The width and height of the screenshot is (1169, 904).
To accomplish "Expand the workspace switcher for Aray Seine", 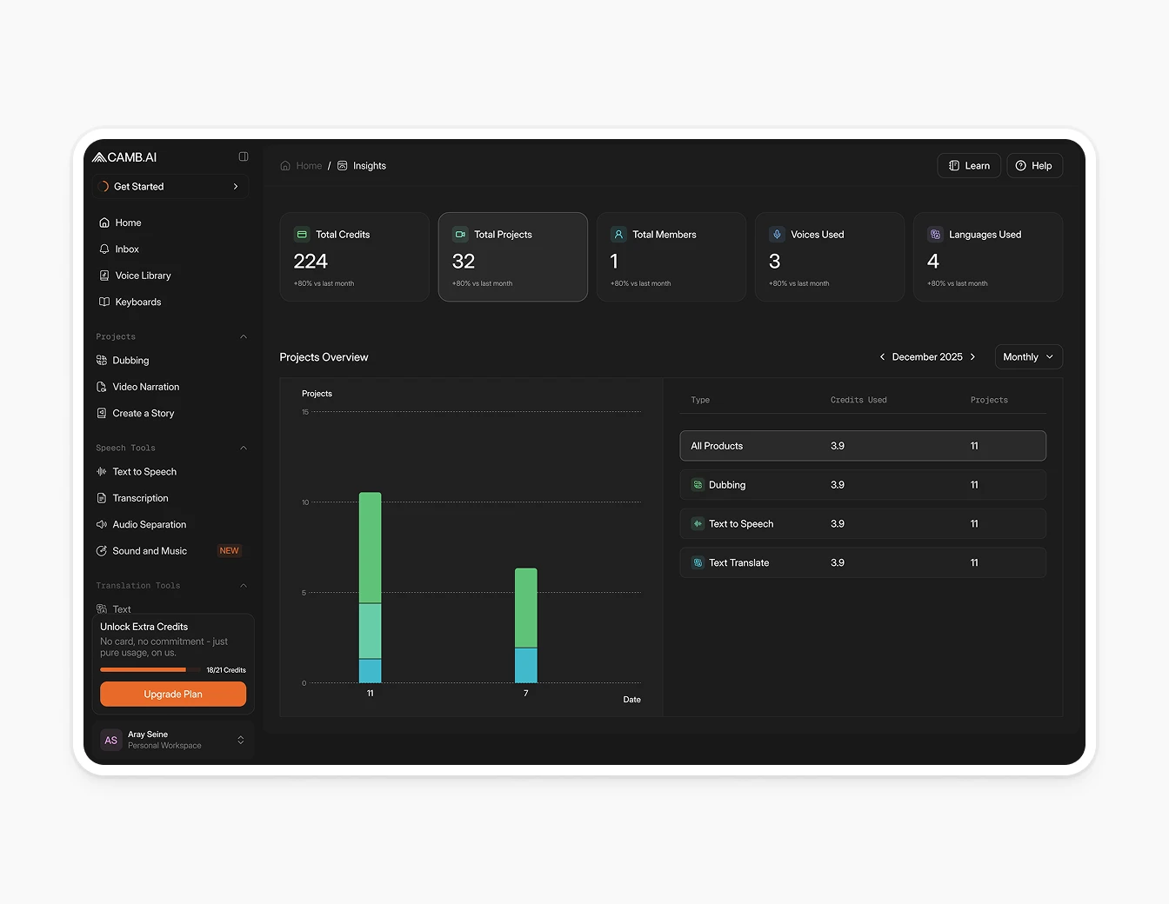I will 241,740.
